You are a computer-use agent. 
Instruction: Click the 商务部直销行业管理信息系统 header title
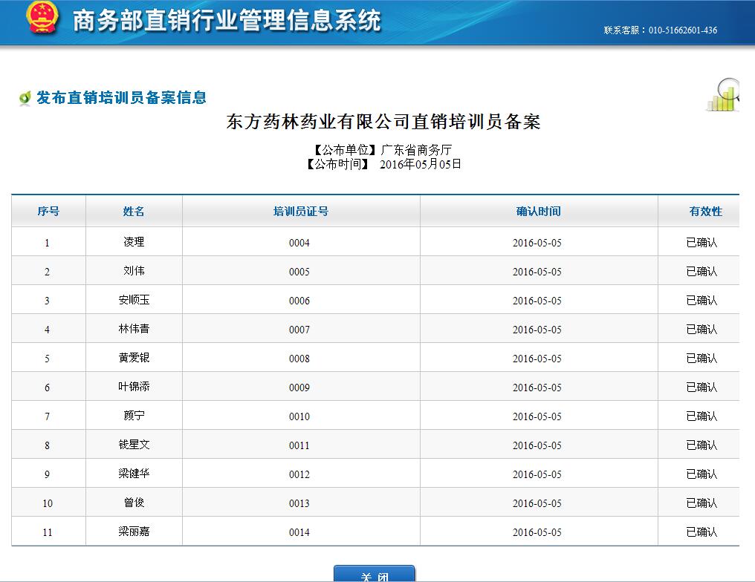(x=227, y=21)
